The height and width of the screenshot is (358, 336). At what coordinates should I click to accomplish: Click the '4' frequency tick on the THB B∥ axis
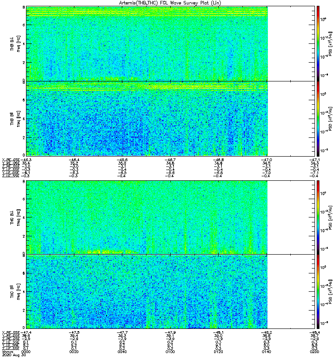click(24, 119)
